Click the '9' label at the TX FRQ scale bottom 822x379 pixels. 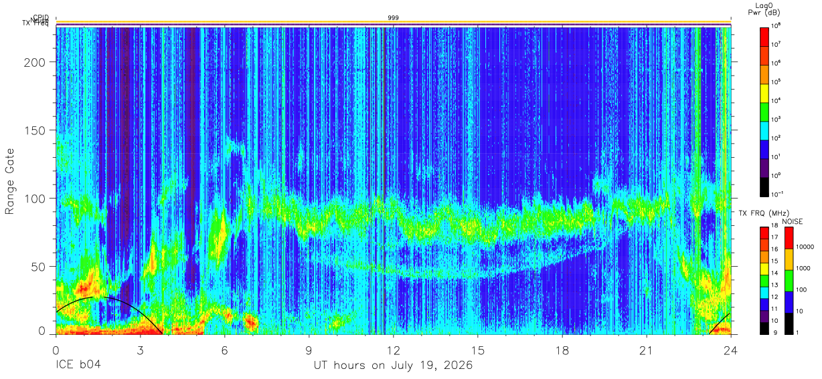(775, 332)
